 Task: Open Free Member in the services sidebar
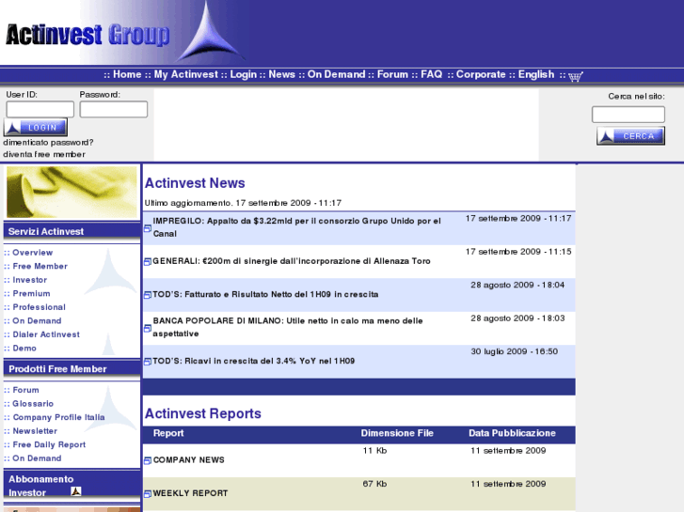pos(40,266)
